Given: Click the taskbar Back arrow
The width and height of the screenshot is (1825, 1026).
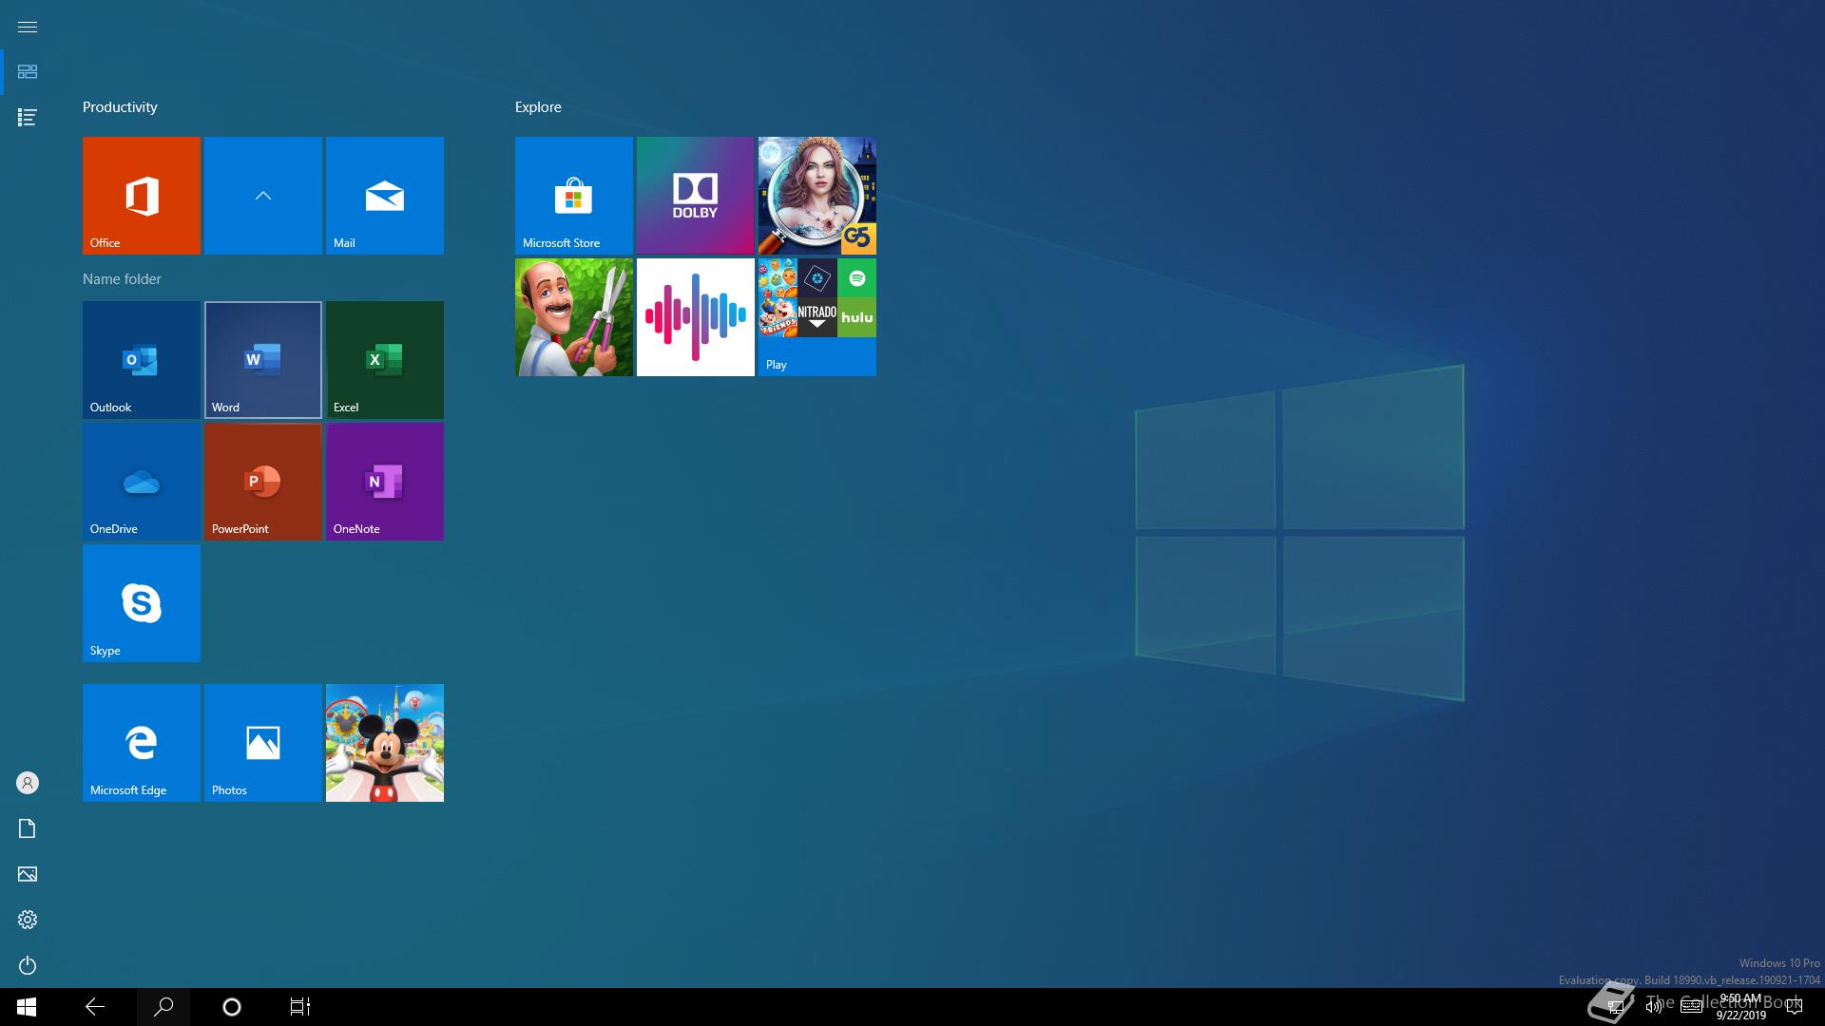Looking at the screenshot, I should [95, 1007].
